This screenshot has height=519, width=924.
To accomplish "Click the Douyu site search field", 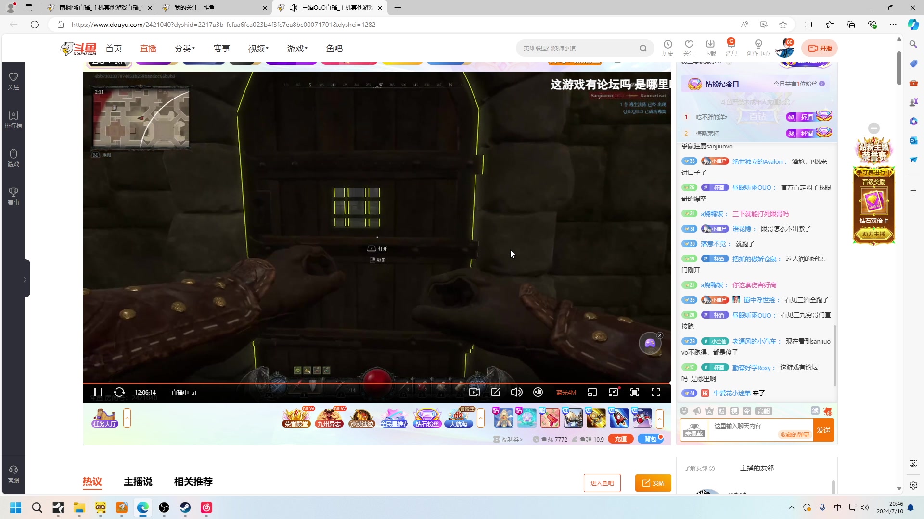I will point(577,48).
